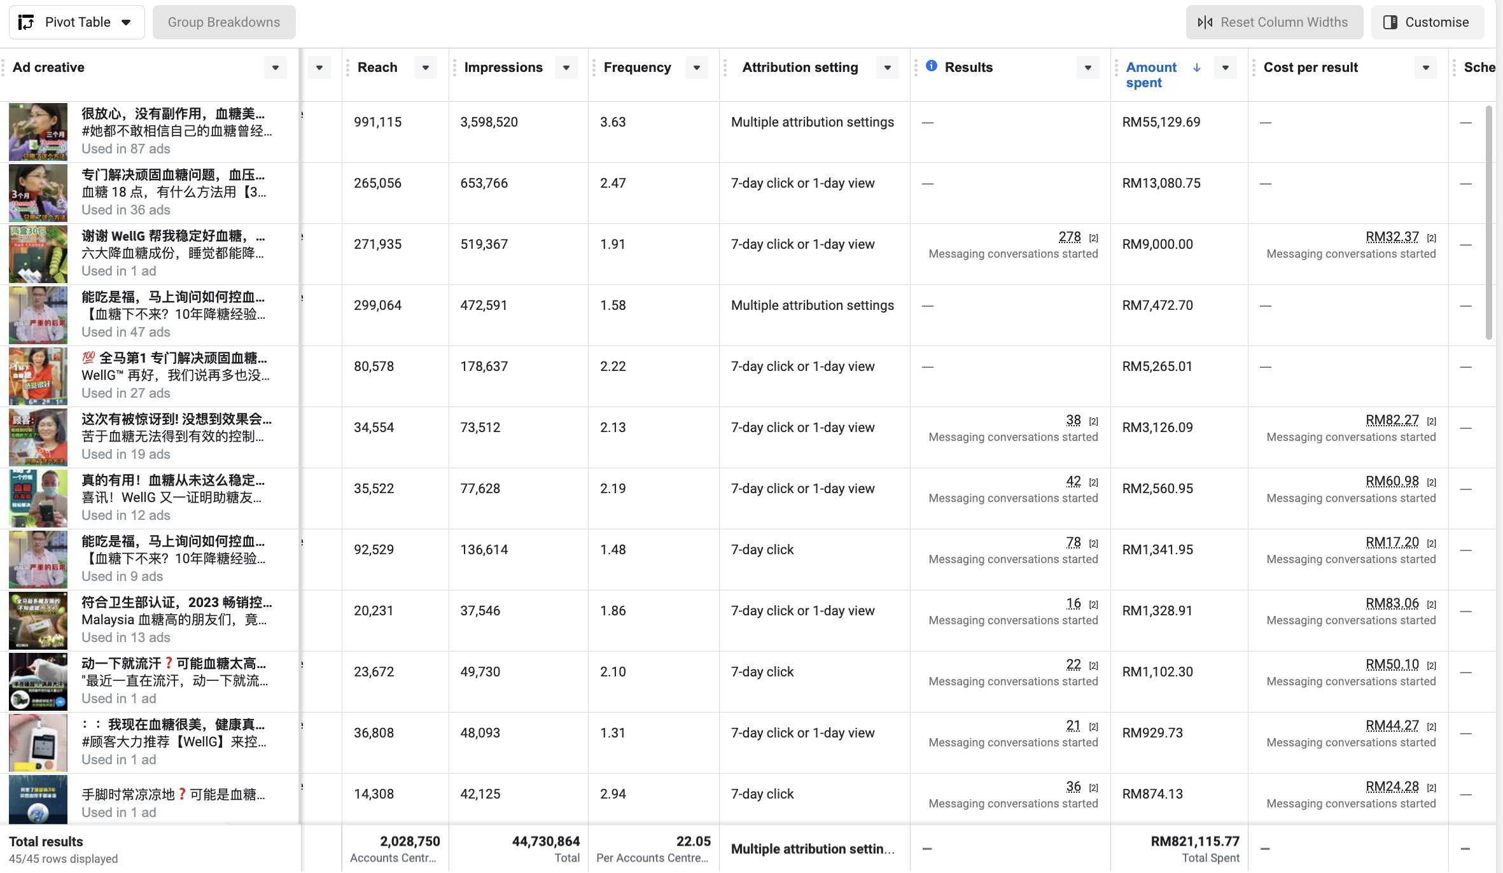
Task: Open the Pivot Table dropdown
Action: click(126, 22)
